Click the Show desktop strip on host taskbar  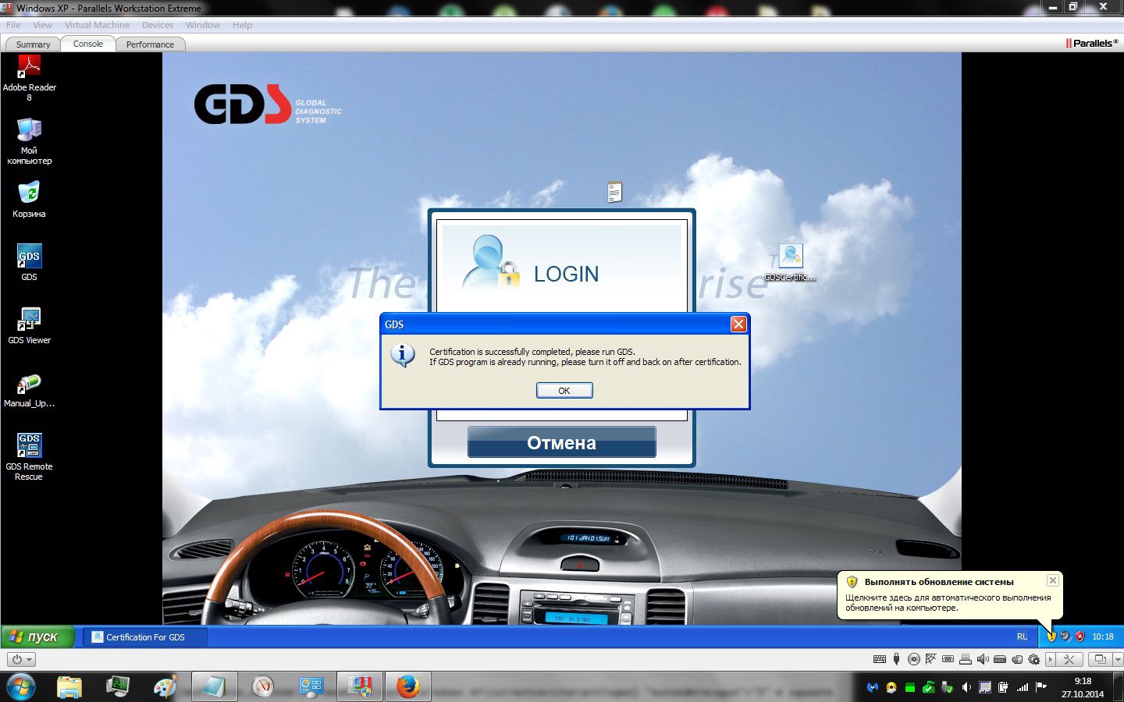coord(1119,687)
